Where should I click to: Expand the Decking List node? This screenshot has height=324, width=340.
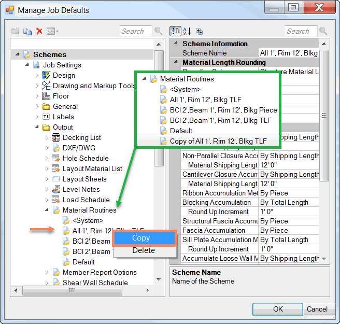click(x=47, y=137)
